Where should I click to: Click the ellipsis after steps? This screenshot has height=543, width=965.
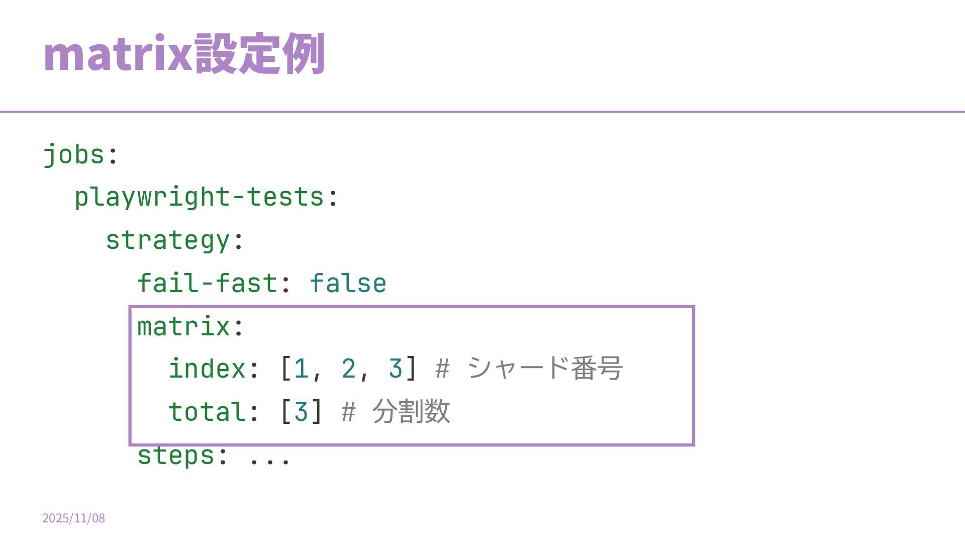[x=269, y=459]
